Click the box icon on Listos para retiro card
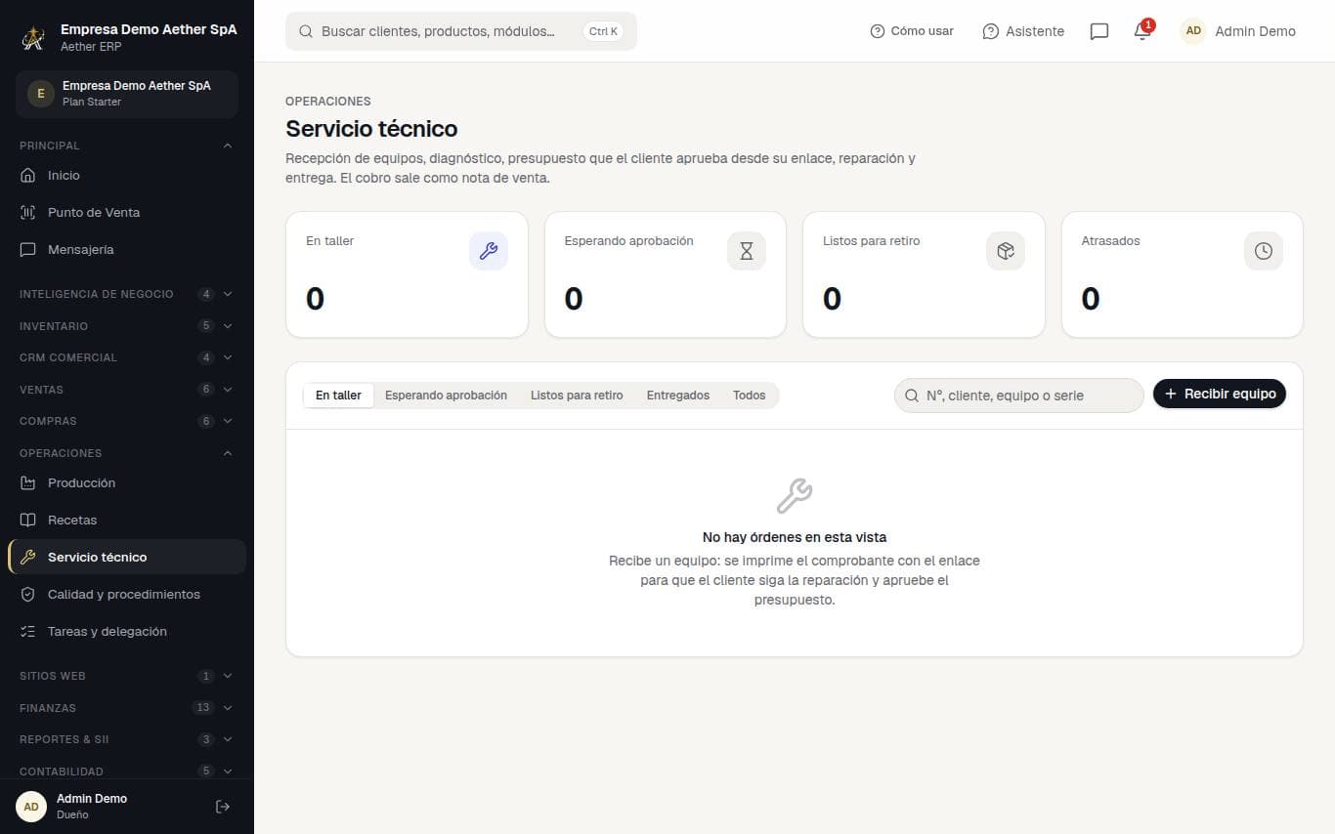Screen dimensions: 1335x834 point(1006,251)
